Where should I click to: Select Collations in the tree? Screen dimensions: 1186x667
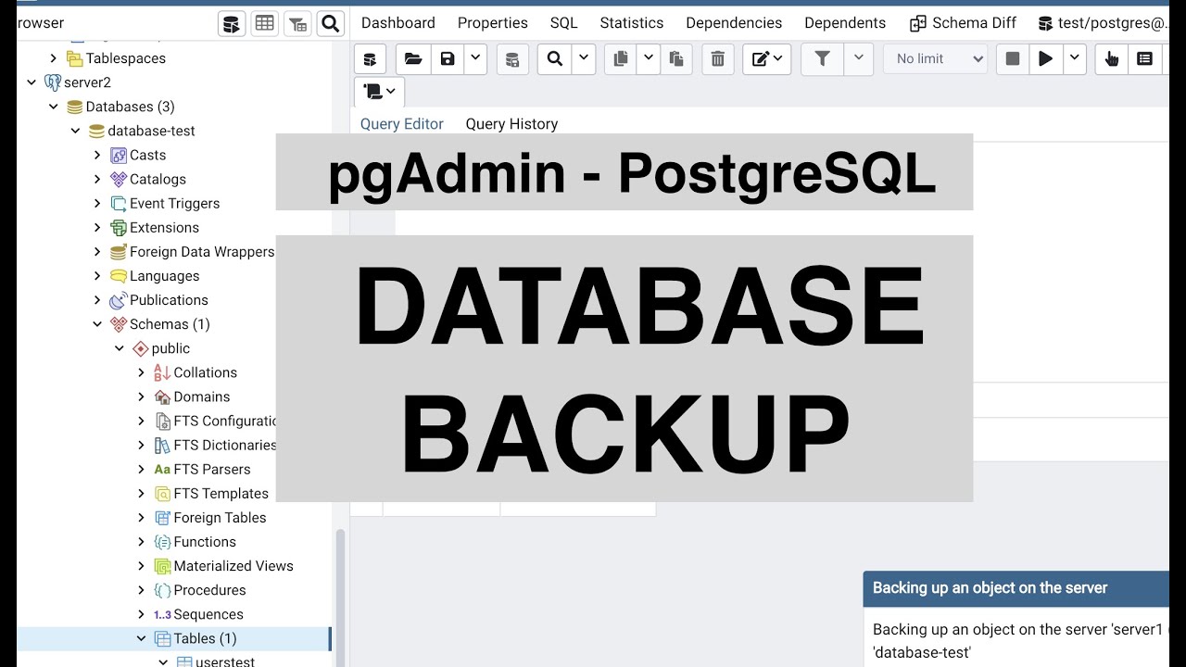[x=205, y=372]
